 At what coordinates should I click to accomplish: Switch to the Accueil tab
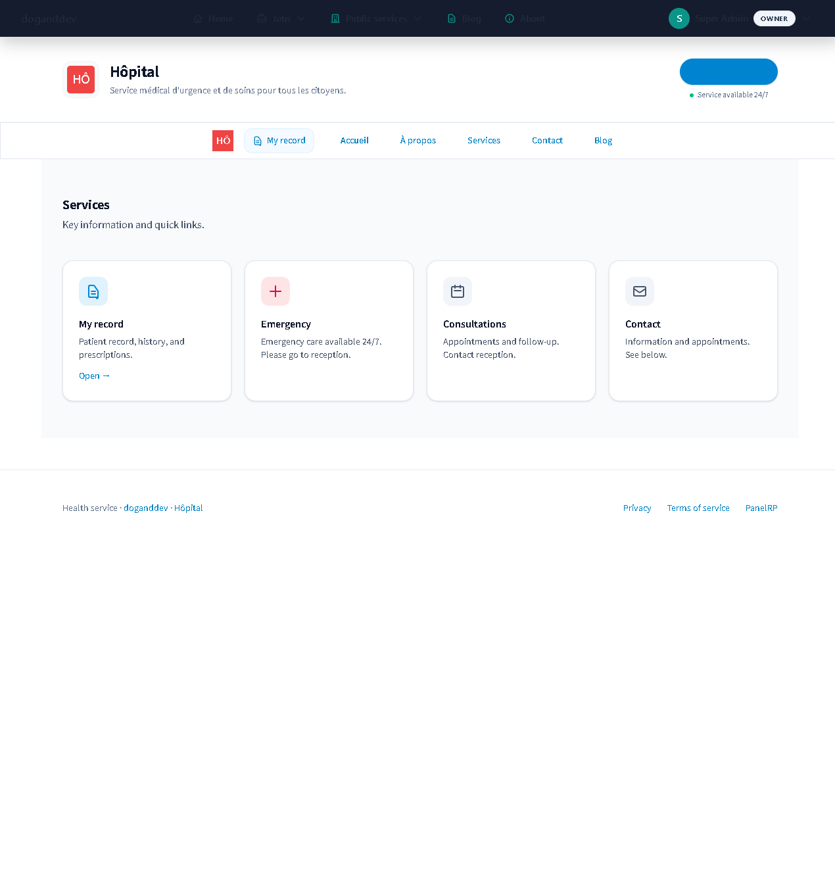[354, 141]
